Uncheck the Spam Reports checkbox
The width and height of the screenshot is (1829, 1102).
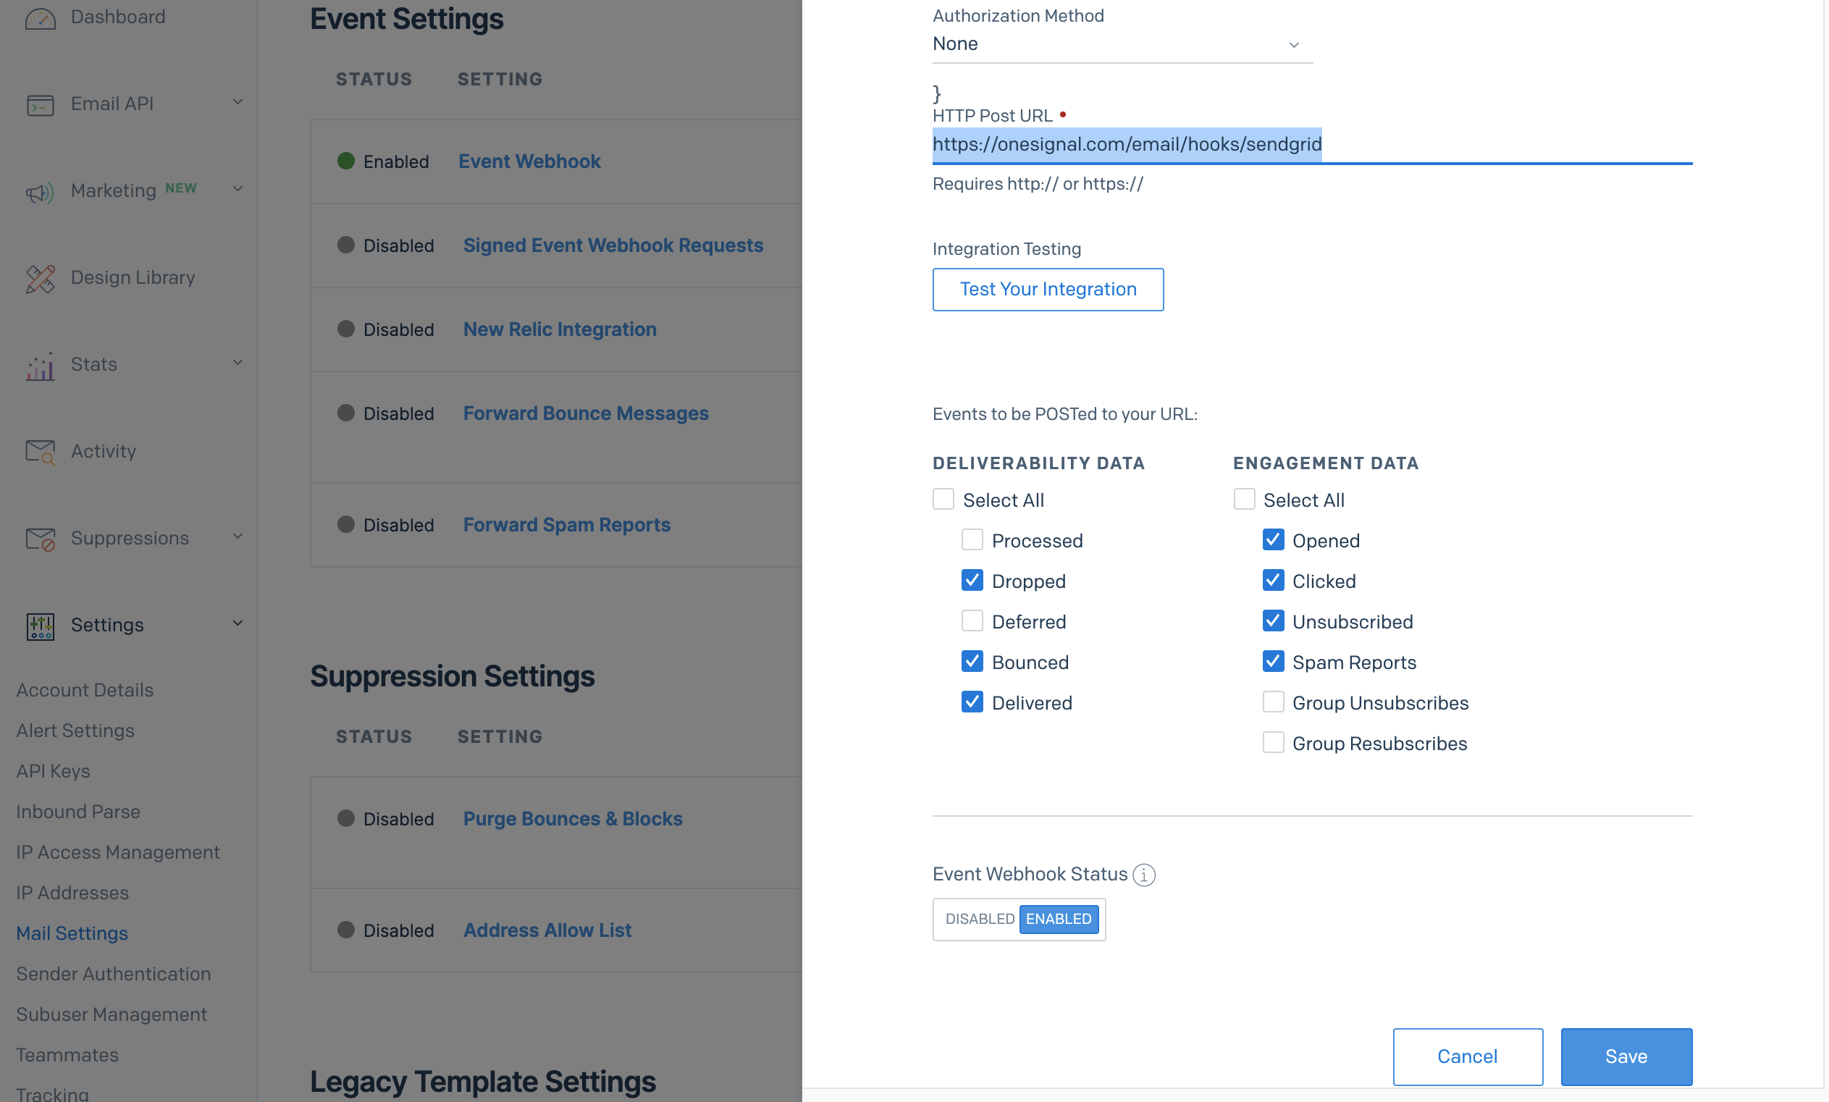click(x=1273, y=661)
